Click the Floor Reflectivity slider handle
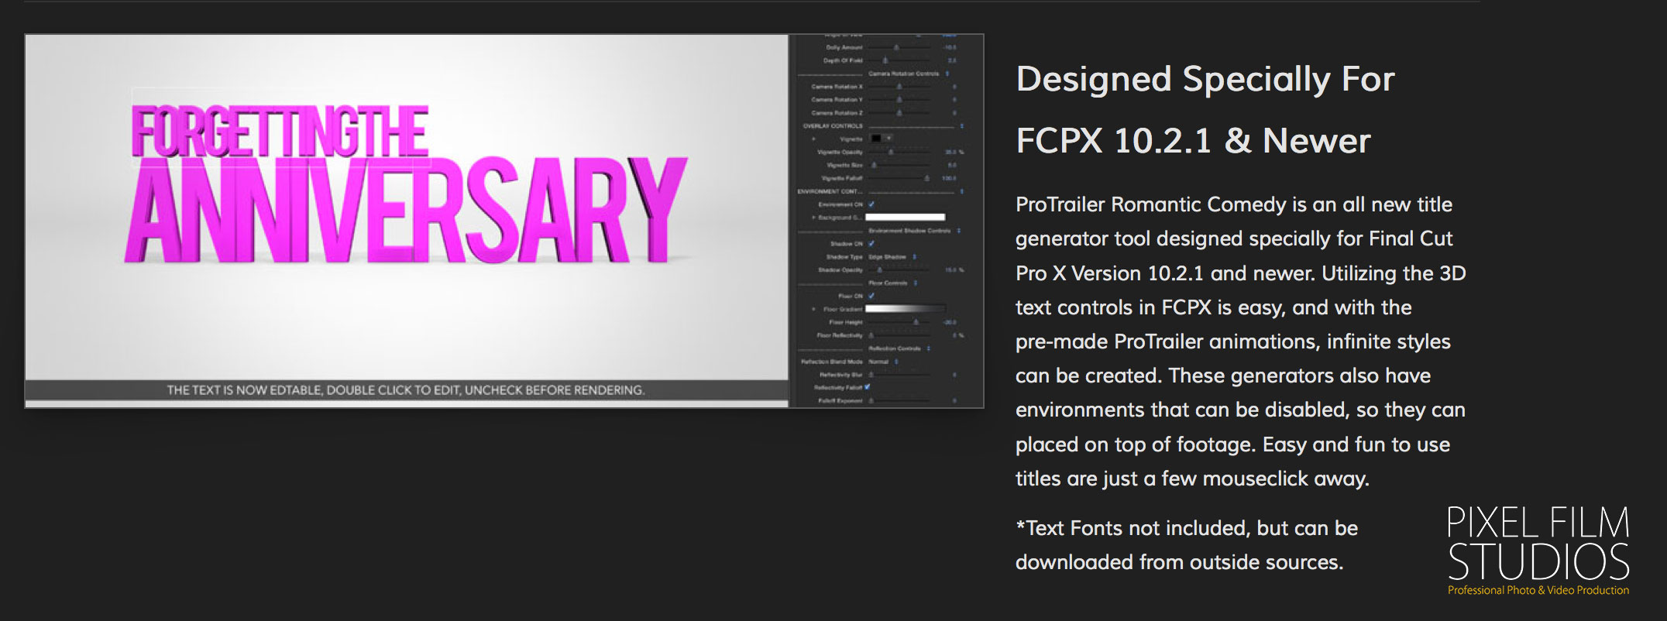This screenshot has width=1667, height=621. click(871, 335)
